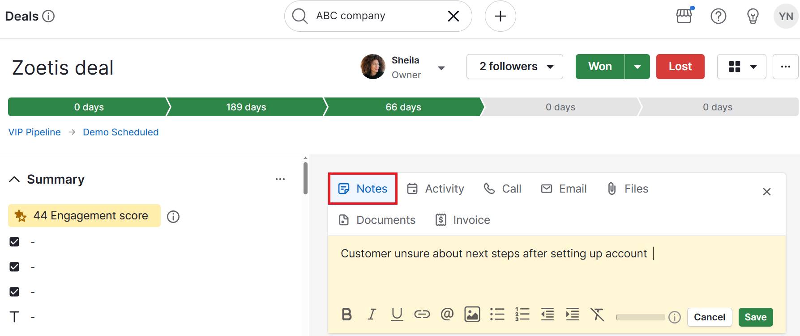
Task: Mark the deal as Won
Action: (x=600, y=67)
